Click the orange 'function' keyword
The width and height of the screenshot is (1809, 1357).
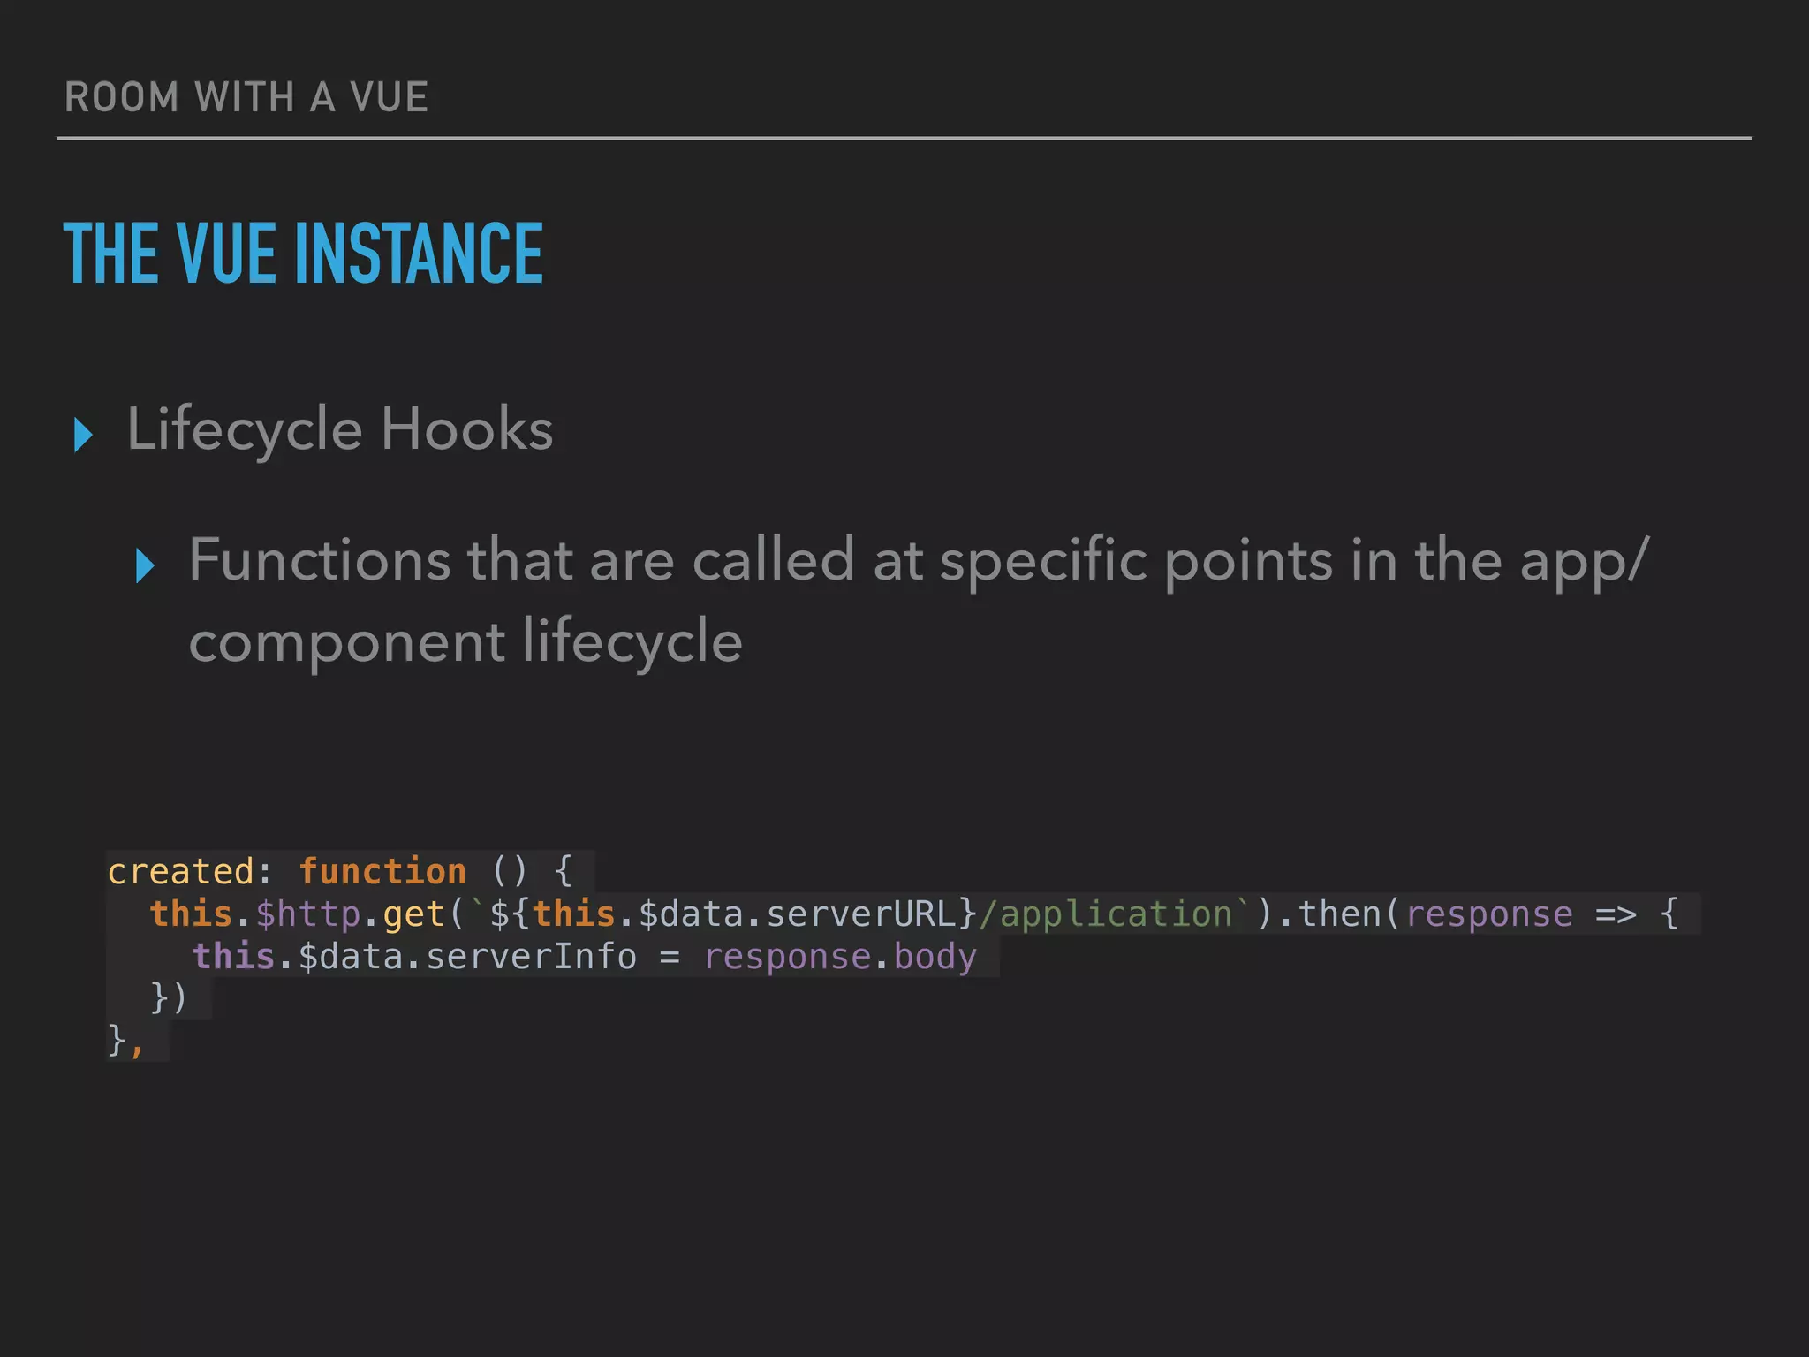382,872
